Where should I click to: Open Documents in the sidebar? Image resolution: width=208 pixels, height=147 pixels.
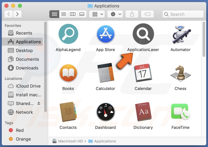pyautogui.click(x=22, y=59)
